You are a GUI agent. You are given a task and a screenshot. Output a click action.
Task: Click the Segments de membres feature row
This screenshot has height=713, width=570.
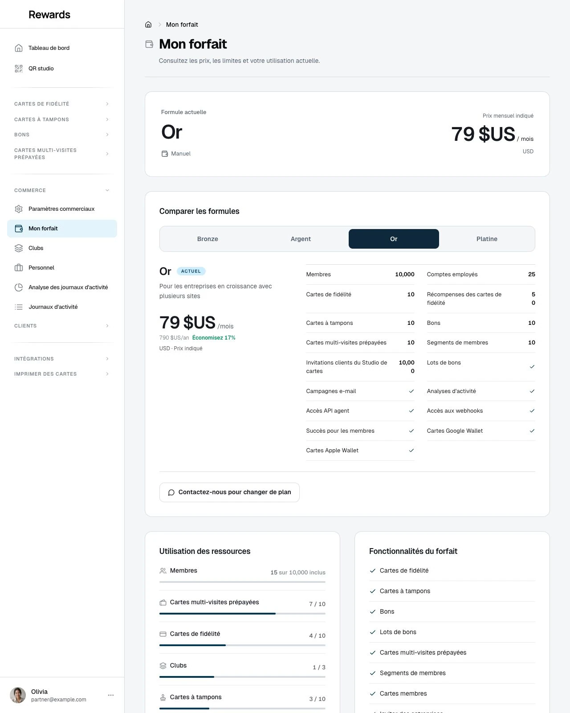tap(452, 673)
